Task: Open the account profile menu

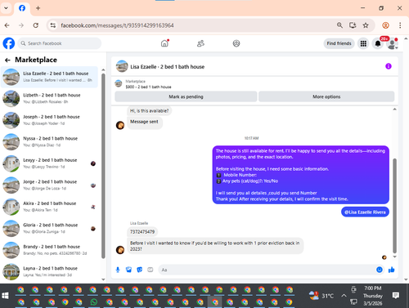Action: (392, 43)
